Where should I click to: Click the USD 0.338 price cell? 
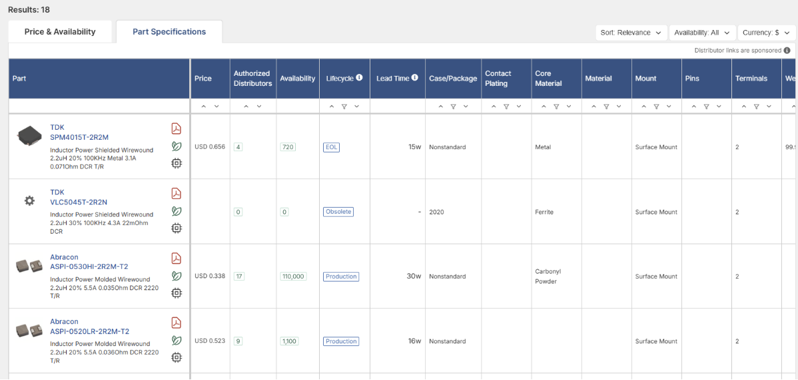click(x=210, y=276)
